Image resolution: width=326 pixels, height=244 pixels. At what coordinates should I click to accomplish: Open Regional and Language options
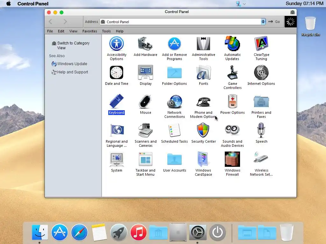[117, 130]
